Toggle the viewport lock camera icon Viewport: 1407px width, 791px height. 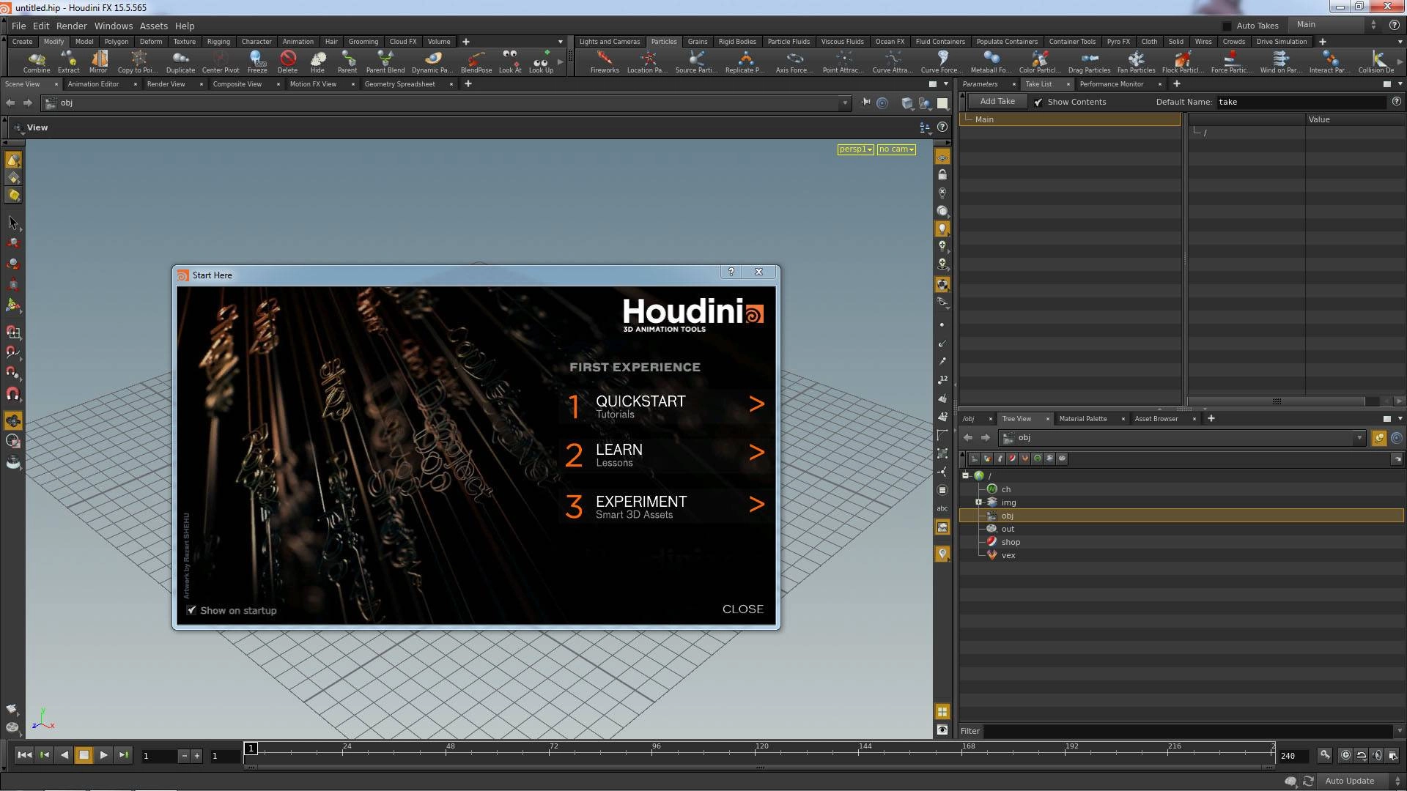click(x=942, y=175)
